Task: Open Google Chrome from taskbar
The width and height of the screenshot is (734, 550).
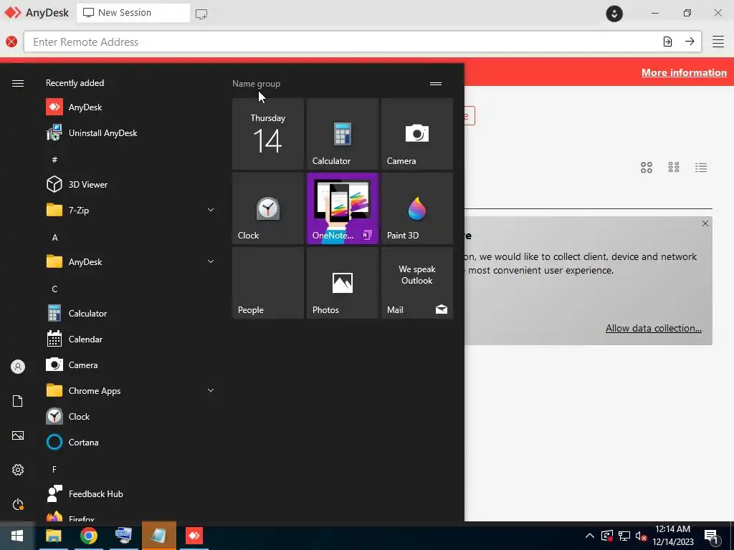Action: [88, 536]
